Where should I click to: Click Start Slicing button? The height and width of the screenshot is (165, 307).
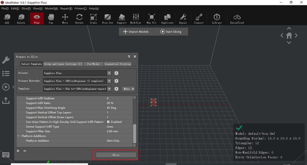click(171, 31)
